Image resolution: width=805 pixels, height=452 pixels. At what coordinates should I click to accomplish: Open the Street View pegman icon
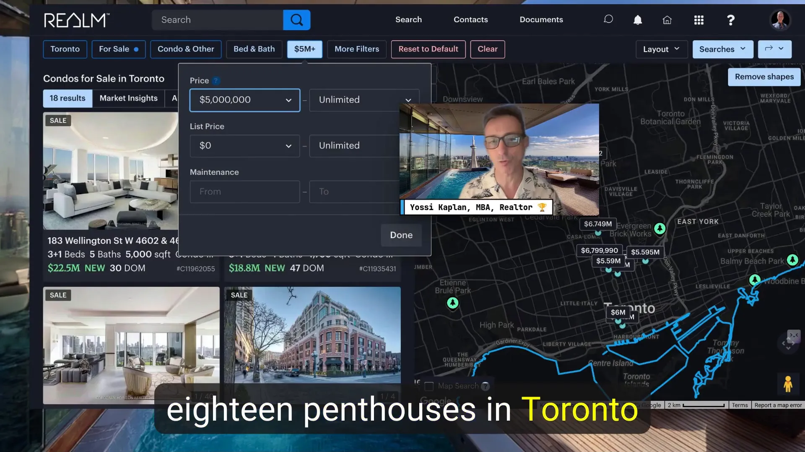pyautogui.click(x=787, y=384)
